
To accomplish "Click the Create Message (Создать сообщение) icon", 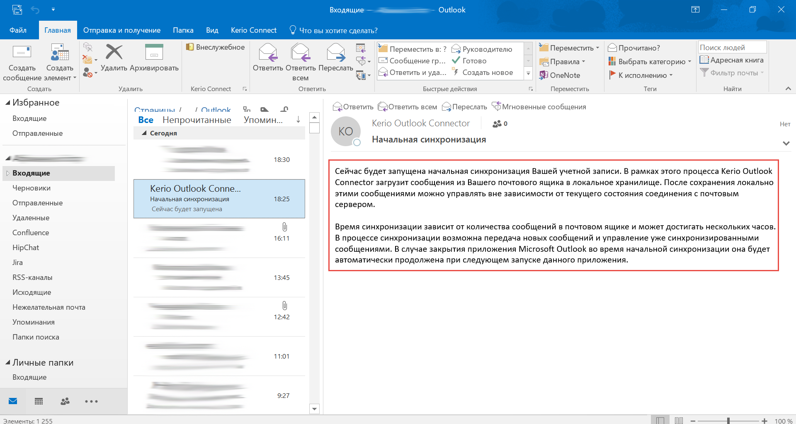I will 22,53.
